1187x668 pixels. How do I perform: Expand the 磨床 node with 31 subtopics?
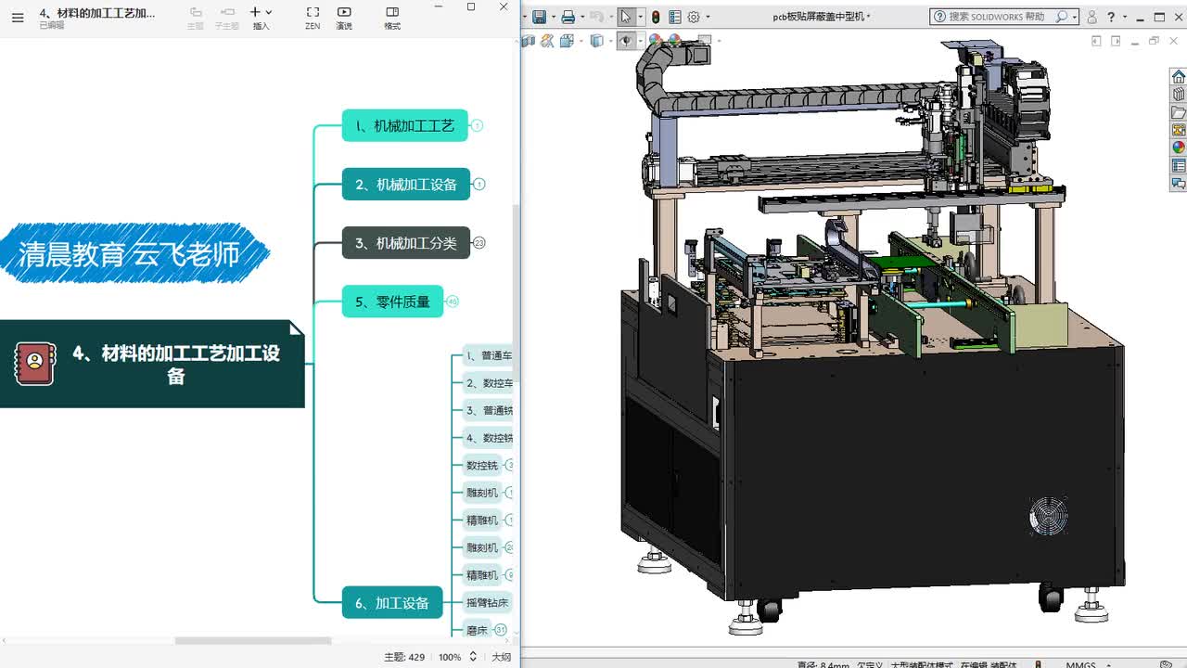[x=501, y=630]
